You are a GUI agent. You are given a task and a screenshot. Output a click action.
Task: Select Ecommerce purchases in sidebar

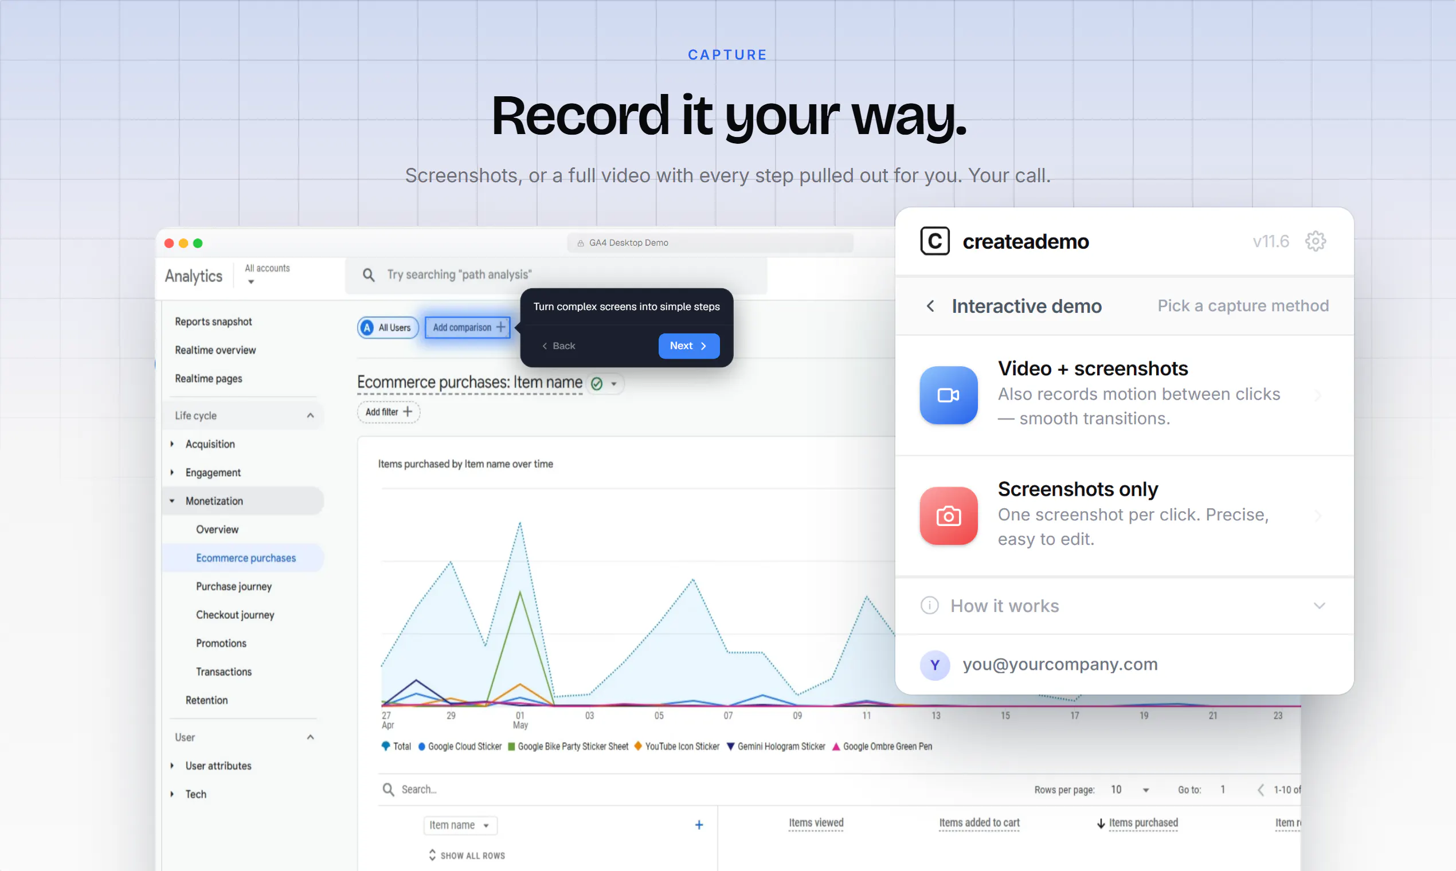[x=243, y=558]
